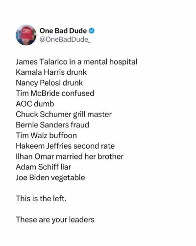Open the @OneBadDude_ handle link

coord(65,39)
